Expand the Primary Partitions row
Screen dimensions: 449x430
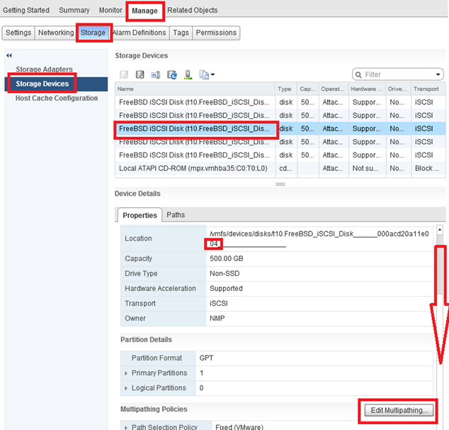coord(127,373)
